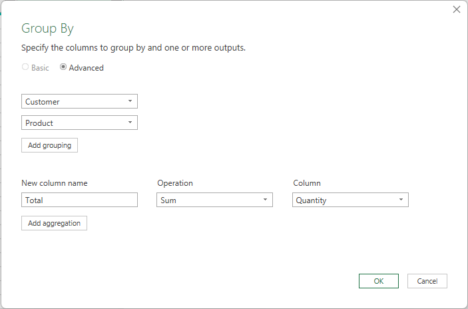Screen dimensions: 468x309
Task: Open the Sum operation dropdown
Action: pyautogui.click(x=214, y=200)
